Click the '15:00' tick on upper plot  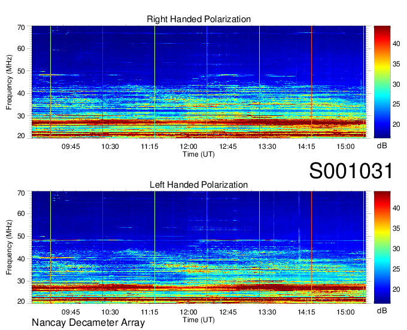pos(345,146)
